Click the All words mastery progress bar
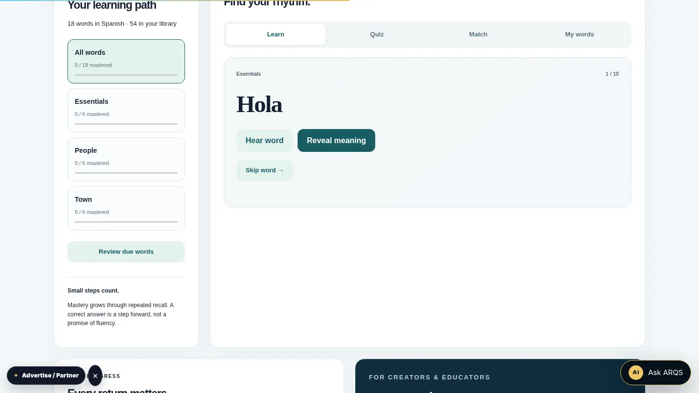The height and width of the screenshot is (393, 699). [x=126, y=75]
